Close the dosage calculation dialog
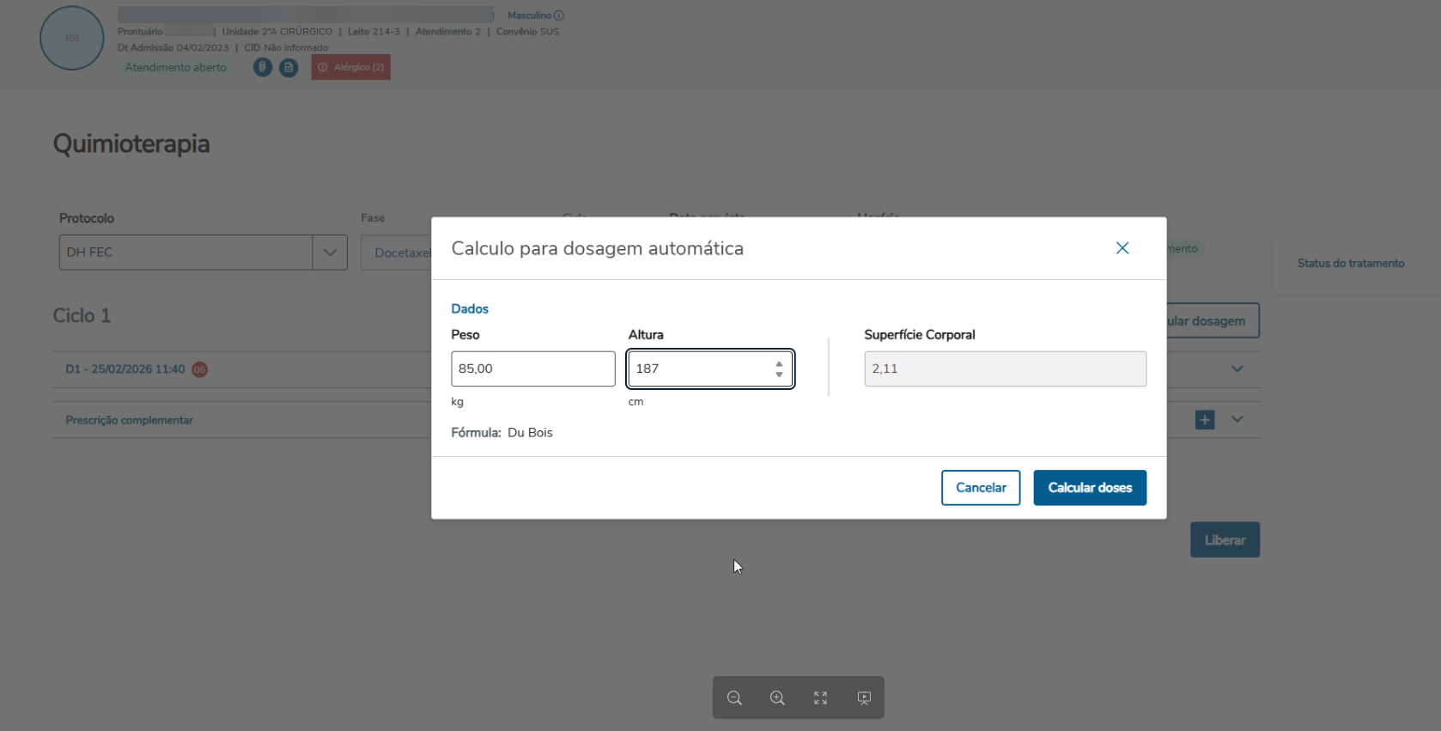 [x=1122, y=248]
